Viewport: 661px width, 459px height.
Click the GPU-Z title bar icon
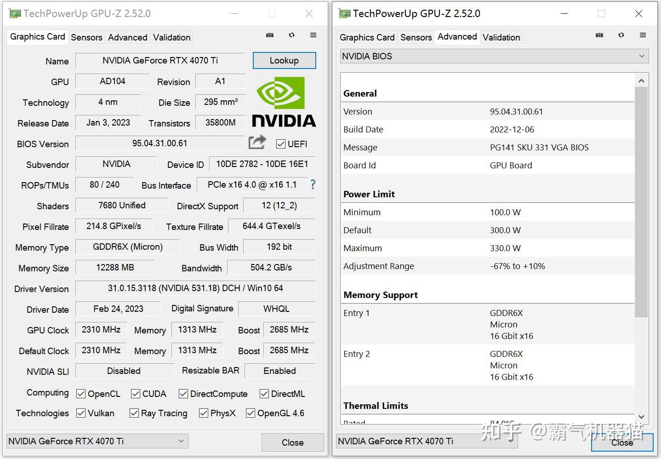tap(13, 13)
